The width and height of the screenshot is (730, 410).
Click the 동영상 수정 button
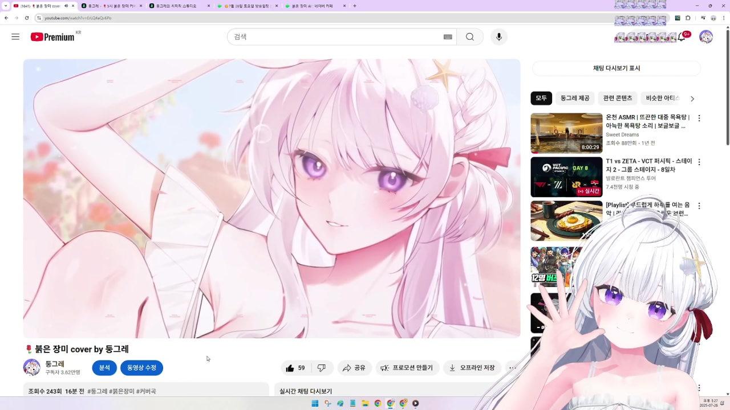pos(141,368)
